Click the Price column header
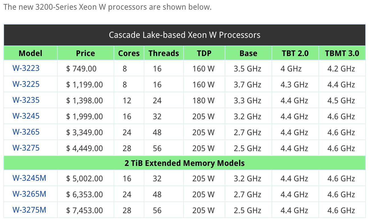This screenshot has width=371, height=222. [x=86, y=53]
